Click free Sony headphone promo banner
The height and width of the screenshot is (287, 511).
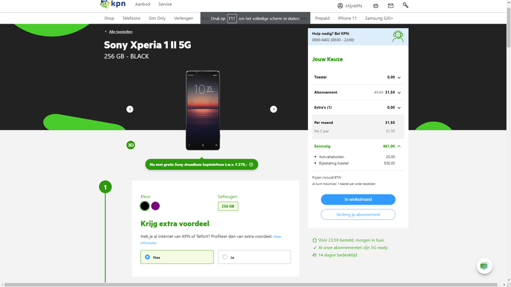pyautogui.click(x=201, y=165)
